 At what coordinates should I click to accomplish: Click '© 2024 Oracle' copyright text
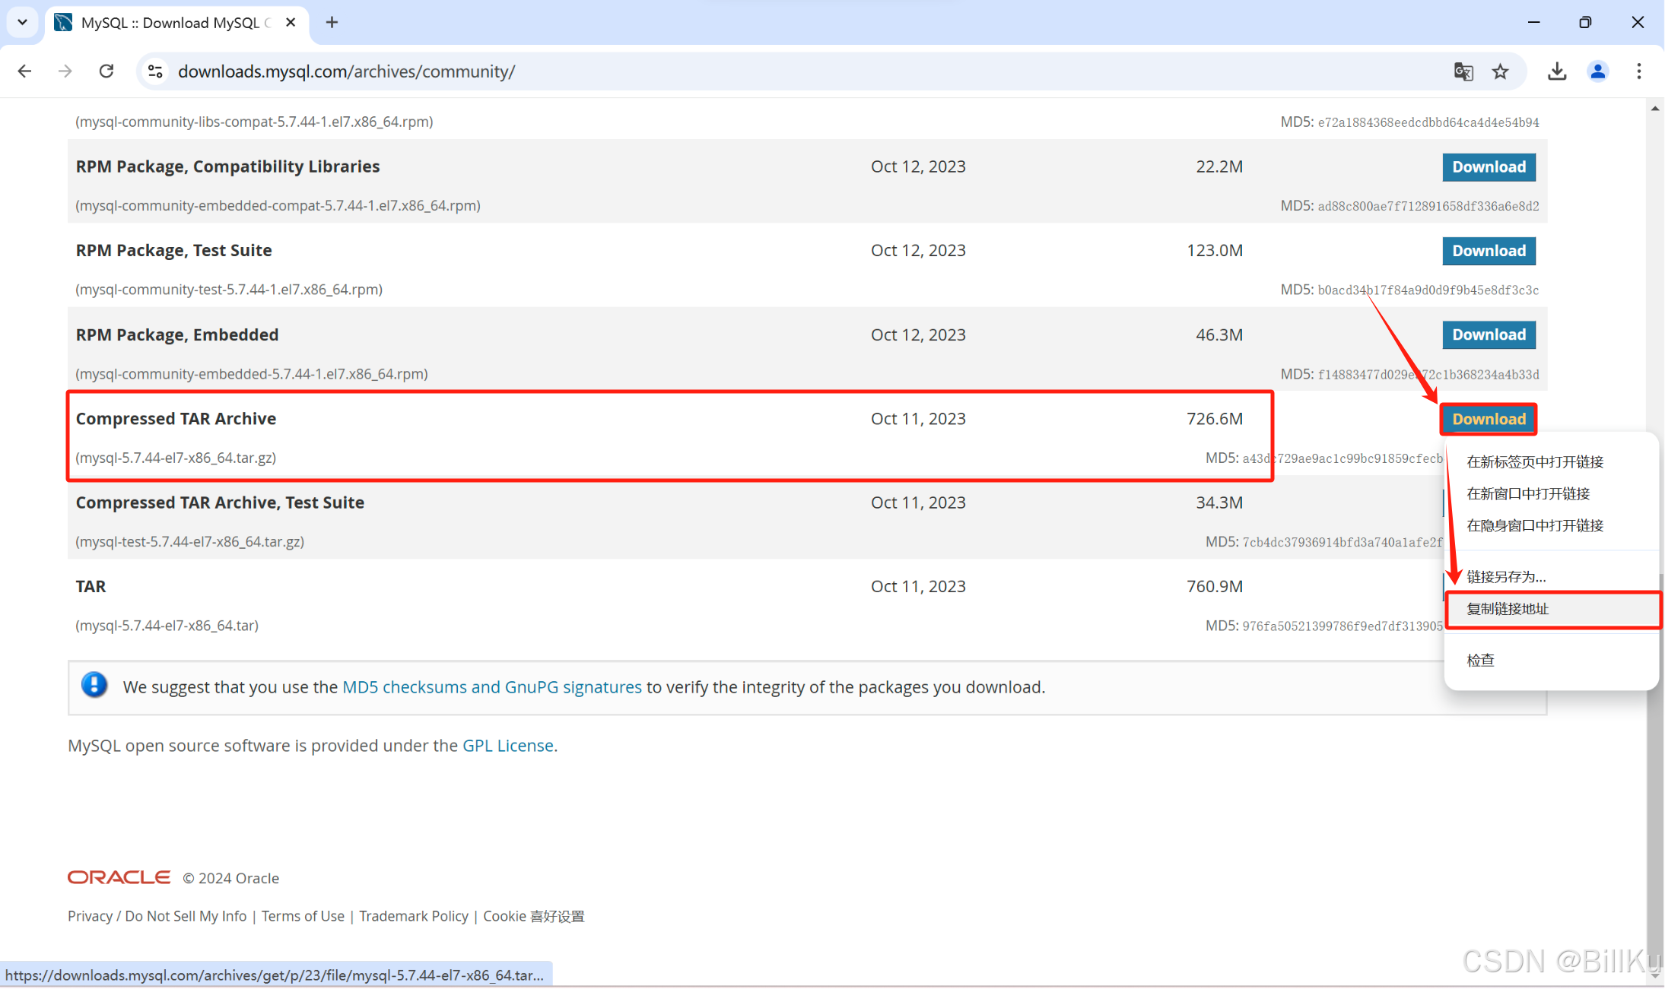click(230, 878)
